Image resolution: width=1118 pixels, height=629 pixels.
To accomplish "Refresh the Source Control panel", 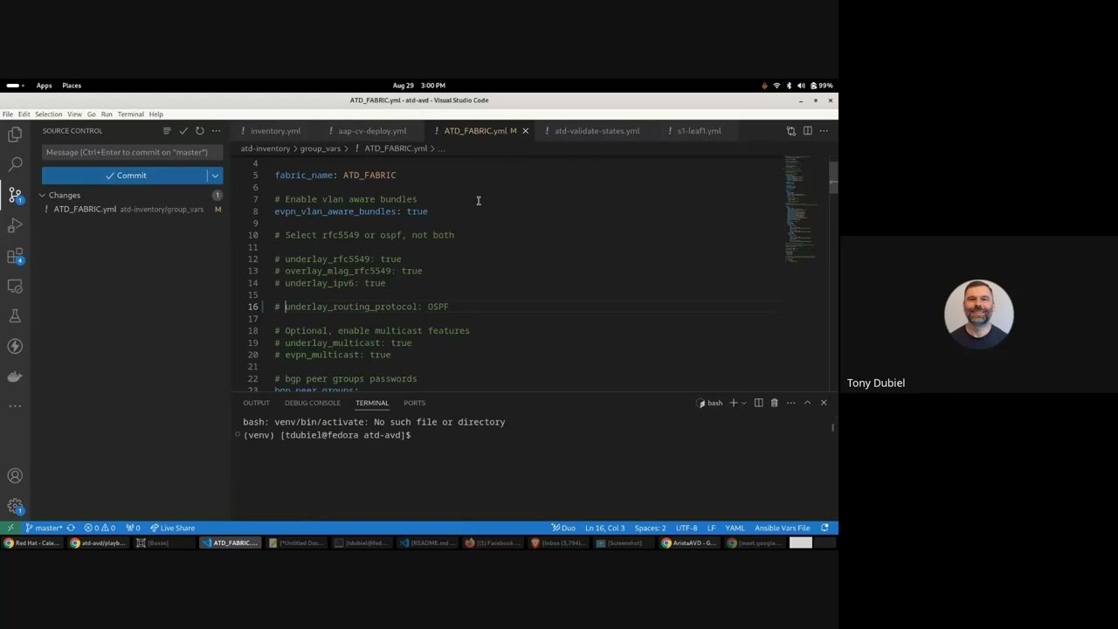I will click(199, 131).
